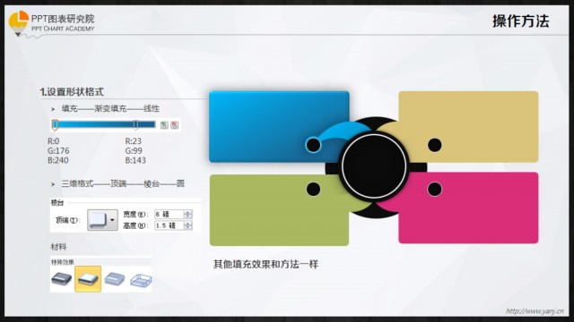Screen dimensions: 574x322
Task: Open the top bevel type dropdown
Action: [x=102, y=220]
